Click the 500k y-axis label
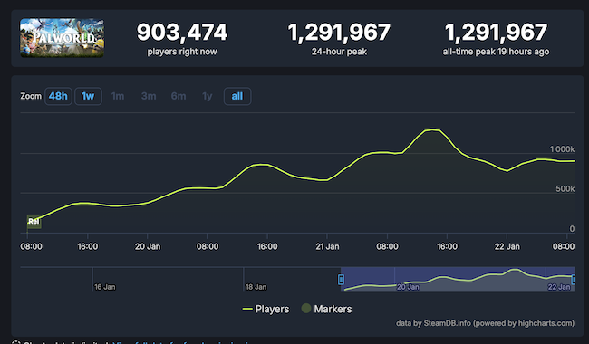The width and height of the screenshot is (589, 344). (565, 189)
